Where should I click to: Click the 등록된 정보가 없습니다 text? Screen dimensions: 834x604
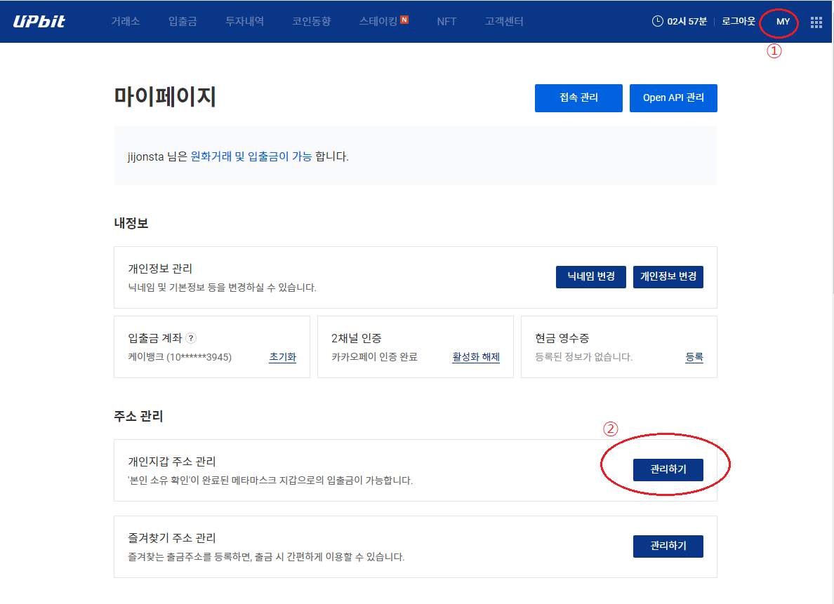pos(583,357)
